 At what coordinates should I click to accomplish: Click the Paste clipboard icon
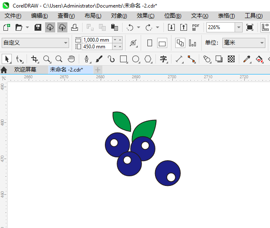115,27
